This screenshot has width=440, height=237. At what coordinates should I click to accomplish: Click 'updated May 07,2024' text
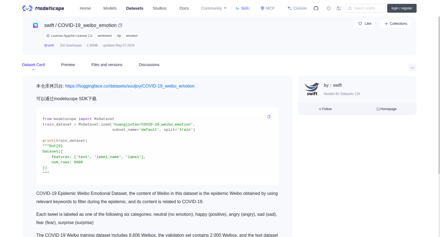click(119, 45)
